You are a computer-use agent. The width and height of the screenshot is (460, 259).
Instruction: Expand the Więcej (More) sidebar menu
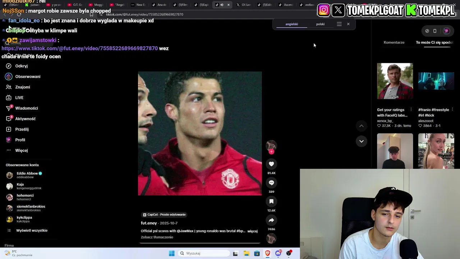tap(17, 150)
